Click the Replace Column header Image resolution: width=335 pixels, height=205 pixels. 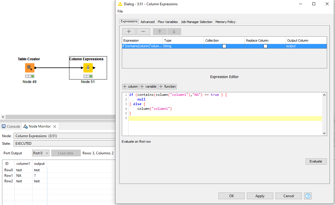[265, 40]
